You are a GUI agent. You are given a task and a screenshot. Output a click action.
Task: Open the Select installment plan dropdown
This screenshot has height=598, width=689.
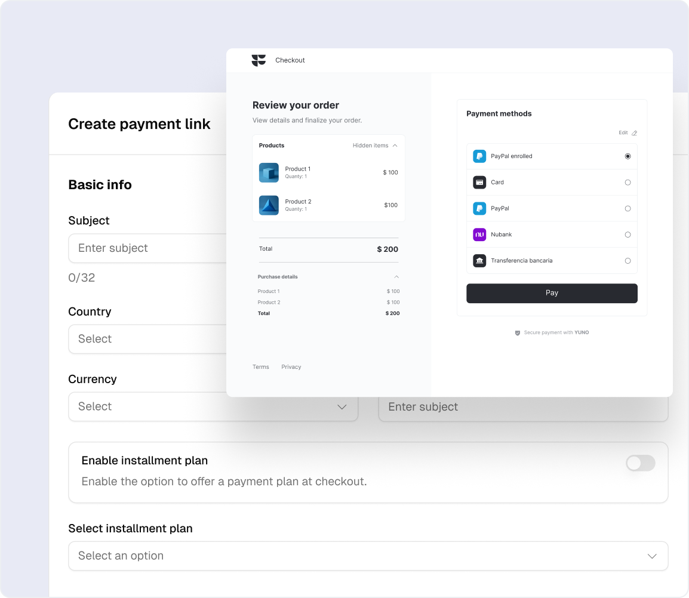[x=368, y=556]
